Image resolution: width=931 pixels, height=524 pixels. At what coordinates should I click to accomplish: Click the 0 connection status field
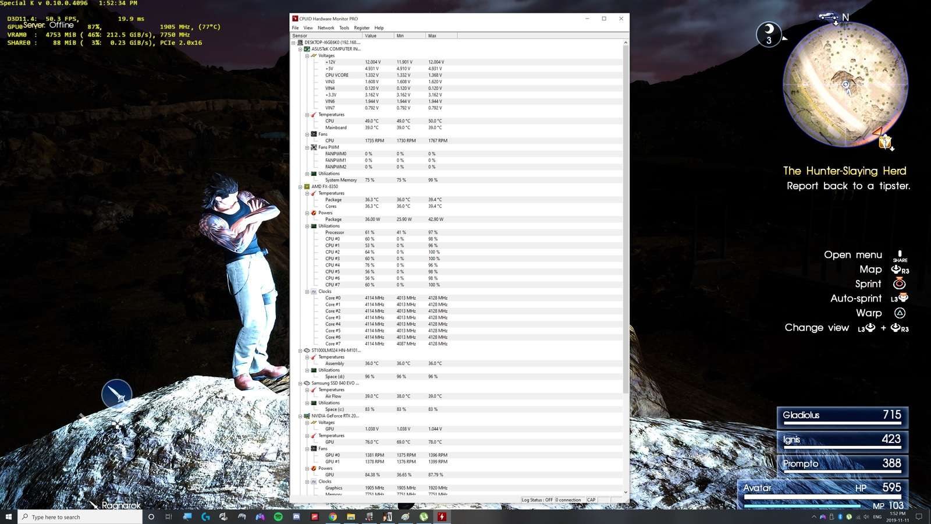pos(569,500)
